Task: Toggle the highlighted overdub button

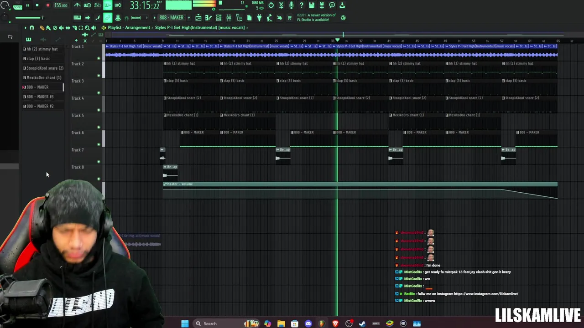Action: pos(108,5)
